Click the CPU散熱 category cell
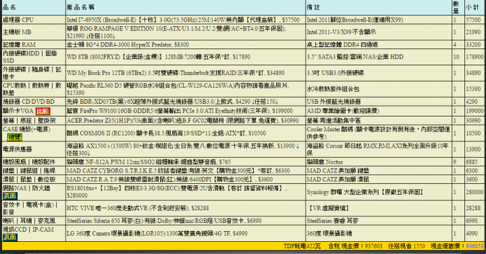Image resolution: width=486 pixels, height=254 pixels. [34, 89]
